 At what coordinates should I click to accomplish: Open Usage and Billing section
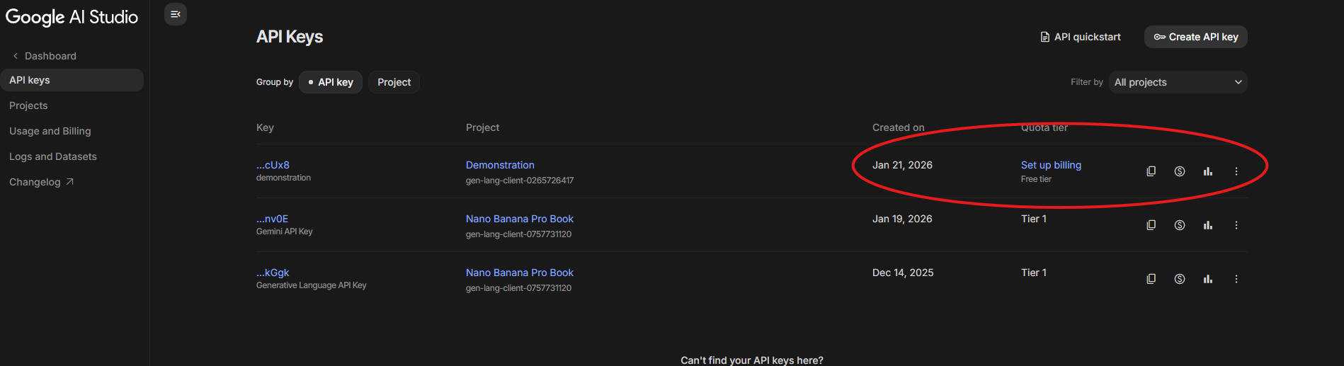(x=50, y=131)
